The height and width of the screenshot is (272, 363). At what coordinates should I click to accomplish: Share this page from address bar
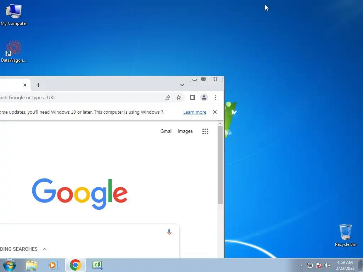(x=167, y=98)
